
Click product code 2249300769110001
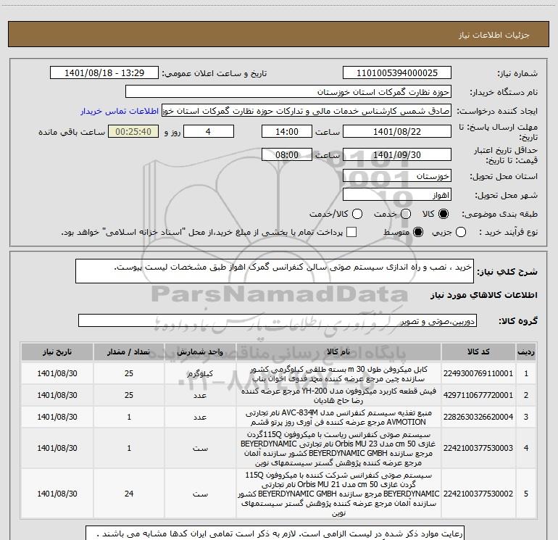coord(478,373)
